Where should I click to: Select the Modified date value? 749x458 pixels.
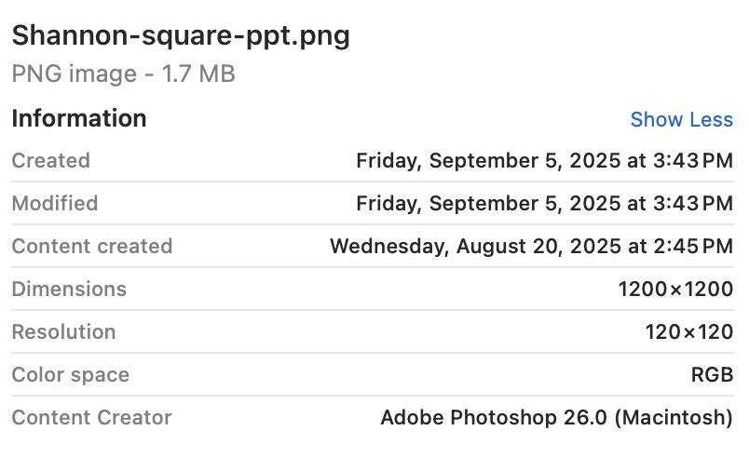[x=544, y=204]
